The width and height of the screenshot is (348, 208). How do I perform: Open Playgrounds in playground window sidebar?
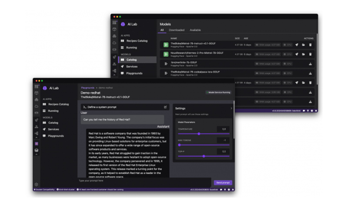coord(56,136)
